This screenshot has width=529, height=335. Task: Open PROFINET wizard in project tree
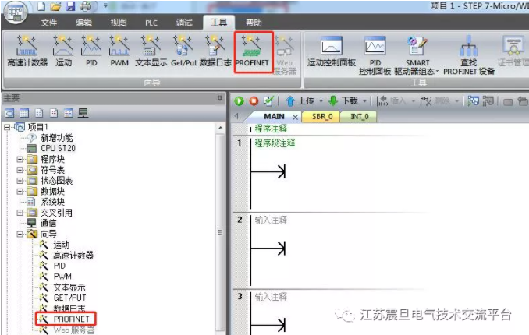[66, 319]
